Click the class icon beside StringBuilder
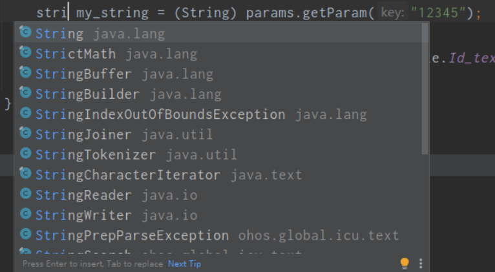Screen dimensions: 495x272 [x=26, y=94]
